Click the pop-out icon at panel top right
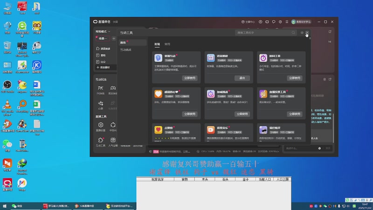 pyautogui.click(x=330, y=32)
